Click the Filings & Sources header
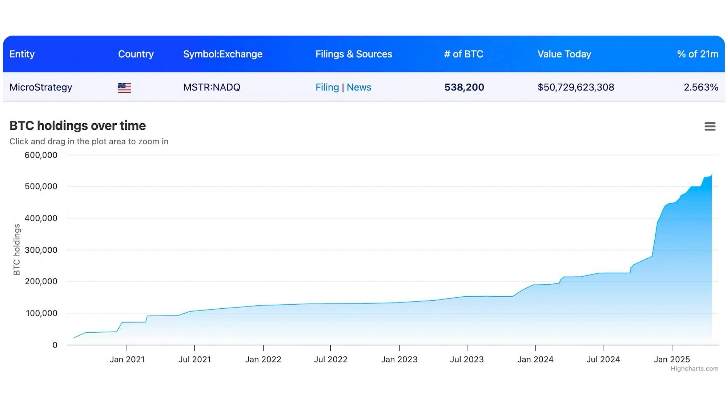The image size is (727, 409). coord(354,54)
